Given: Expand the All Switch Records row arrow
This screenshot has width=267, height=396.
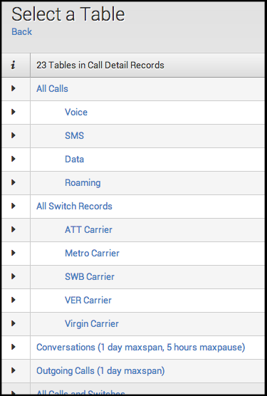Looking at the screenshot, I should tap(14, 206).
